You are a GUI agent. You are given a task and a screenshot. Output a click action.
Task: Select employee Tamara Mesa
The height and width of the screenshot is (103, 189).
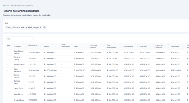[17, 82]
